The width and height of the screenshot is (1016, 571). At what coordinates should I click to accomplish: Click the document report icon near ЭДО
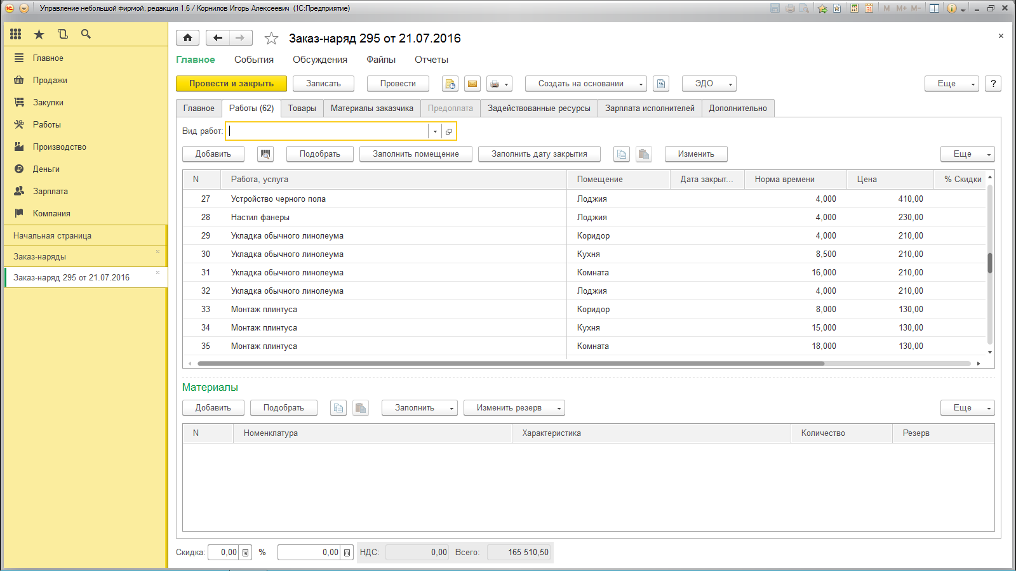661,84
